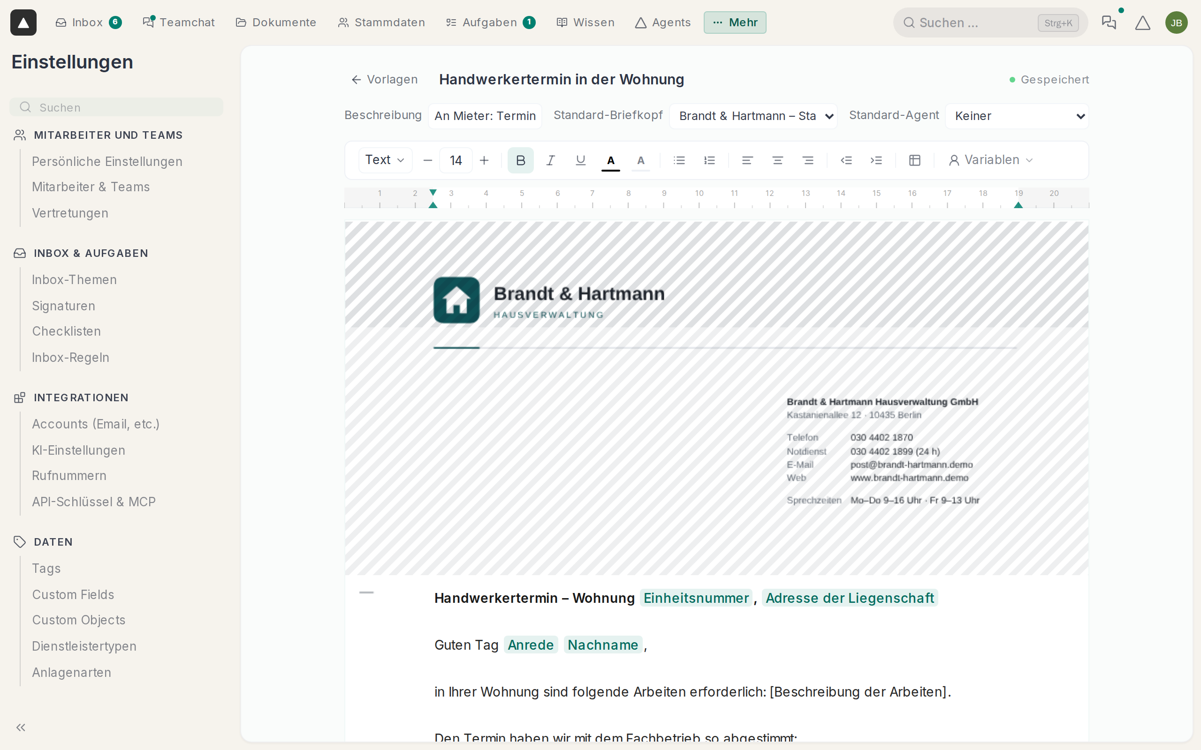Align text left
This screenshot has width=1201, height=750.
tap(747, 160)
